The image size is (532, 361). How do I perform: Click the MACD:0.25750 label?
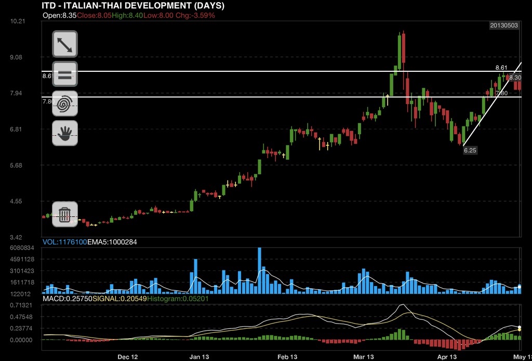tap(67, 299)
